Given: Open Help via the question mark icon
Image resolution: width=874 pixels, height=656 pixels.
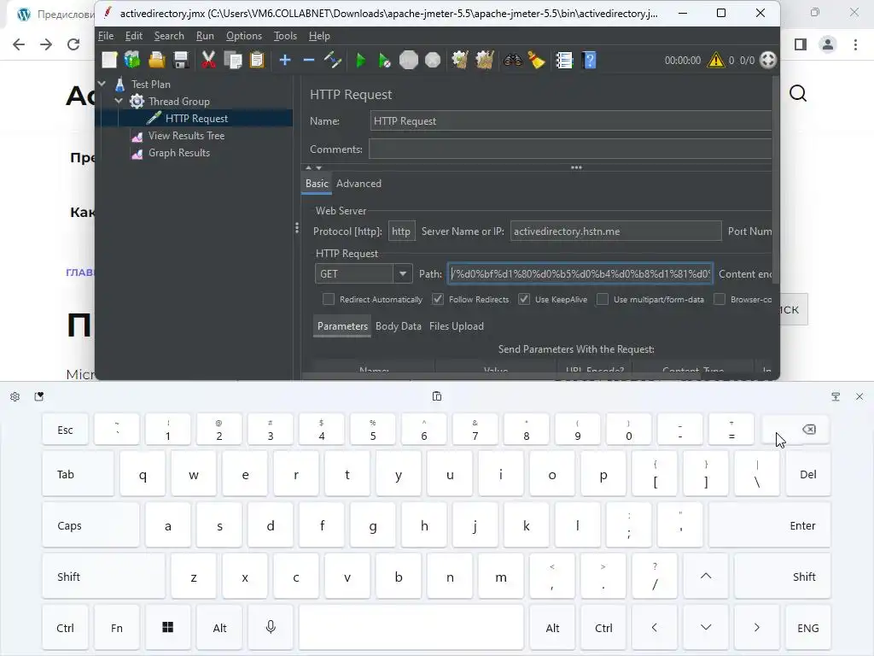Looking at the screenshot, I should pos(589,60).
